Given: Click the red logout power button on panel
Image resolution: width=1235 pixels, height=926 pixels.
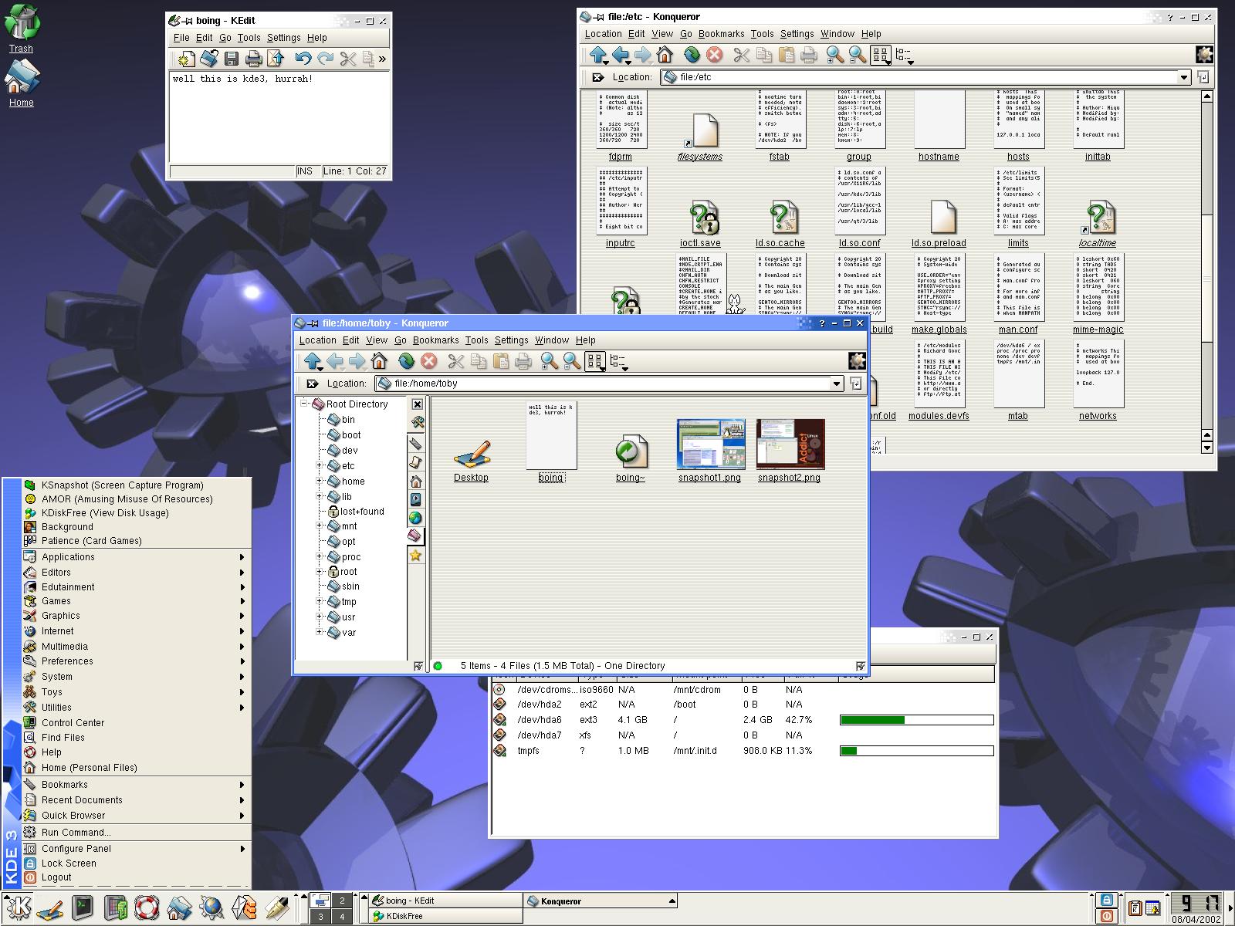Looking at the screenshot, I should [x=1107, y=916].
